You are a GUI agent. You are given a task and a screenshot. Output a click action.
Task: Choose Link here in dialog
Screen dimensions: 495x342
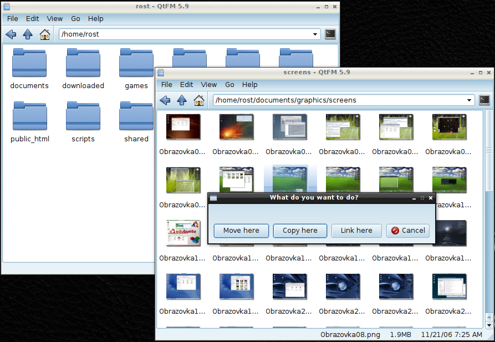click(x=356, y=231)
